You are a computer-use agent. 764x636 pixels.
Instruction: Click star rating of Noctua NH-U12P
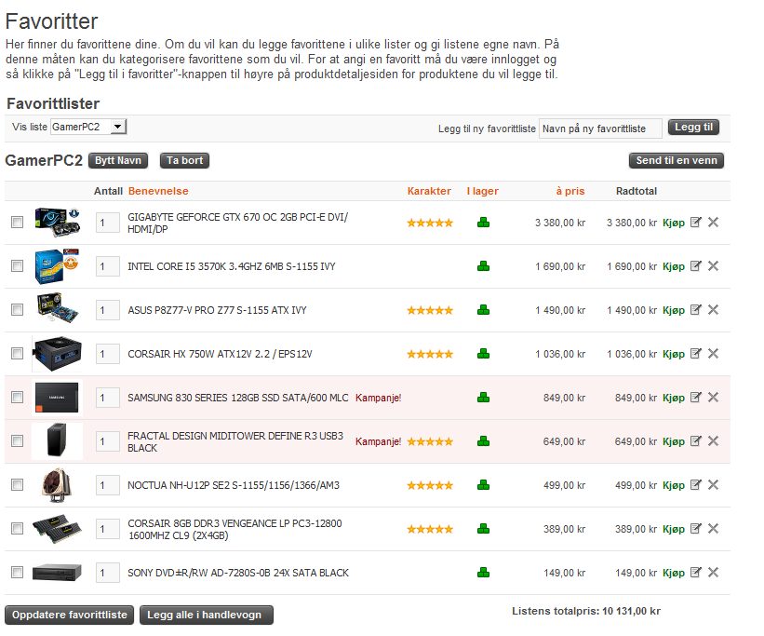(430, 485)
